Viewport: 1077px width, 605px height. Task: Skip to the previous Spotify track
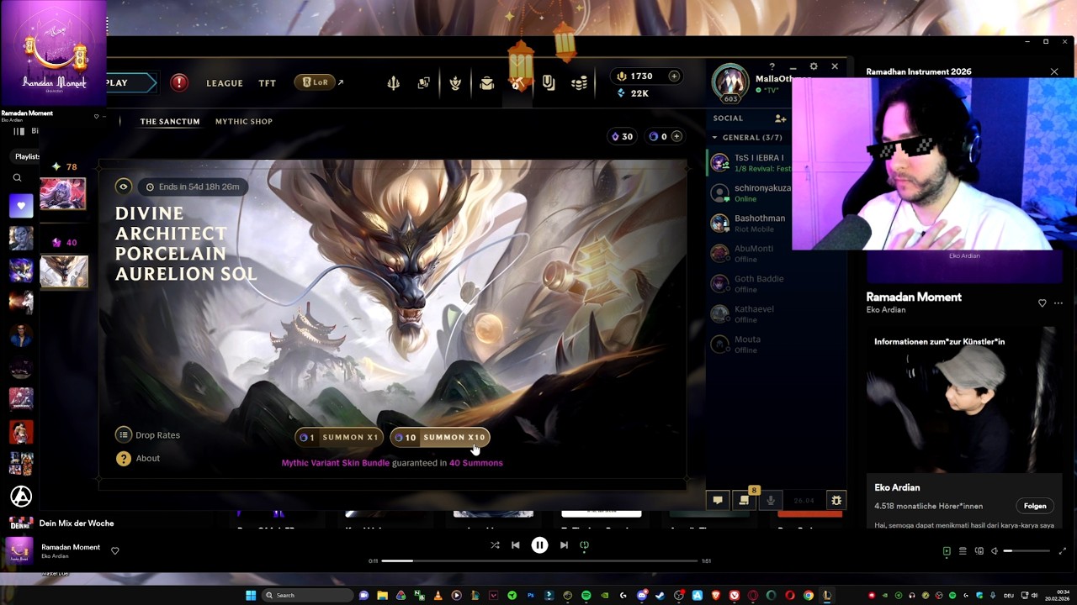[x=516, y=544]
